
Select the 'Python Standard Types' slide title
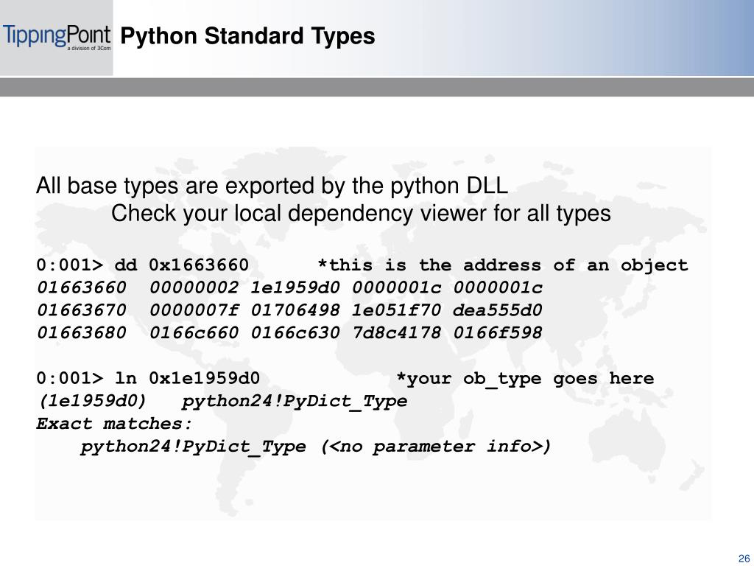pos(247,36)
